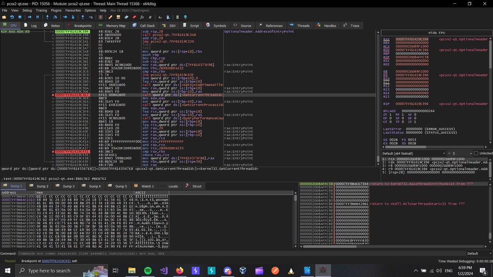
Task: Select the Locals tab
Action: (x=170, y=186)
